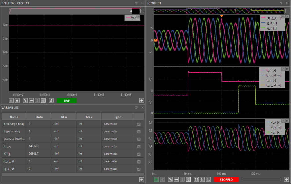
Task: Autoscale both axes in the scope toolbar
Action: pyautogui.click(x=170, y=179)
